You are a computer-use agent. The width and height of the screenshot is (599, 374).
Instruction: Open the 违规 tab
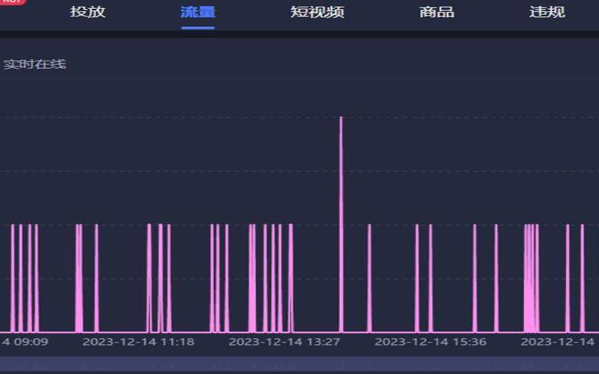(547, 12)
